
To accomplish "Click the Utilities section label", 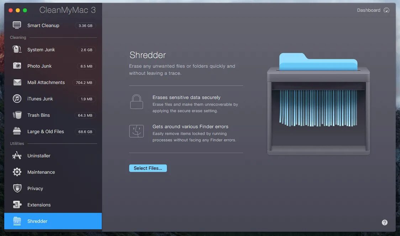I will (17, 143).
